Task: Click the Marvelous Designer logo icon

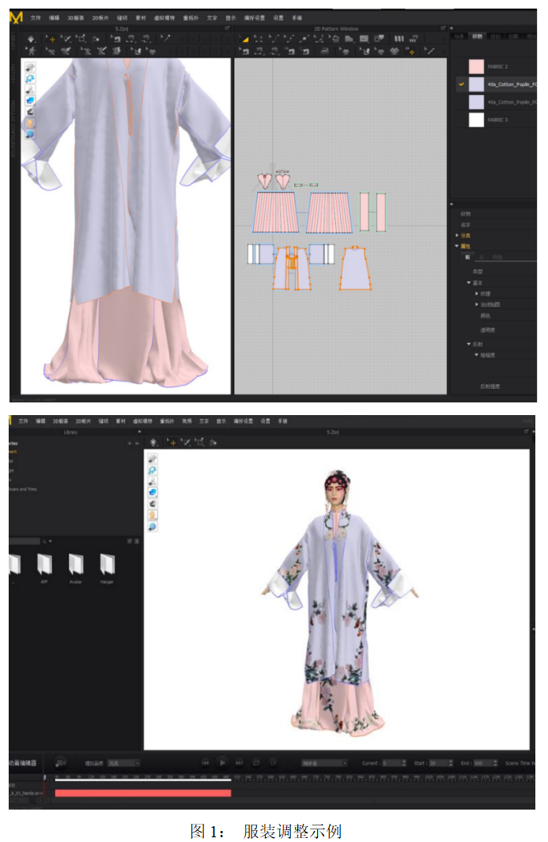Action: coord(16,17)
